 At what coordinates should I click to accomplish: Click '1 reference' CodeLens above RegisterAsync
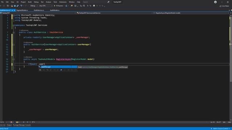click(28, 57)
